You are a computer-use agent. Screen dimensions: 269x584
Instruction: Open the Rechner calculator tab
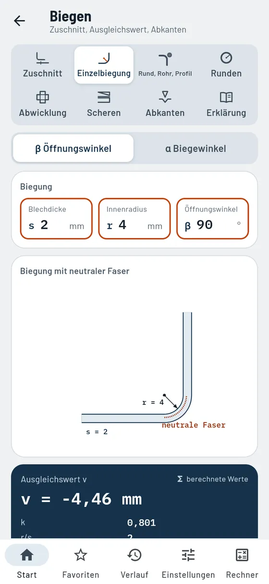click(242, 562)
